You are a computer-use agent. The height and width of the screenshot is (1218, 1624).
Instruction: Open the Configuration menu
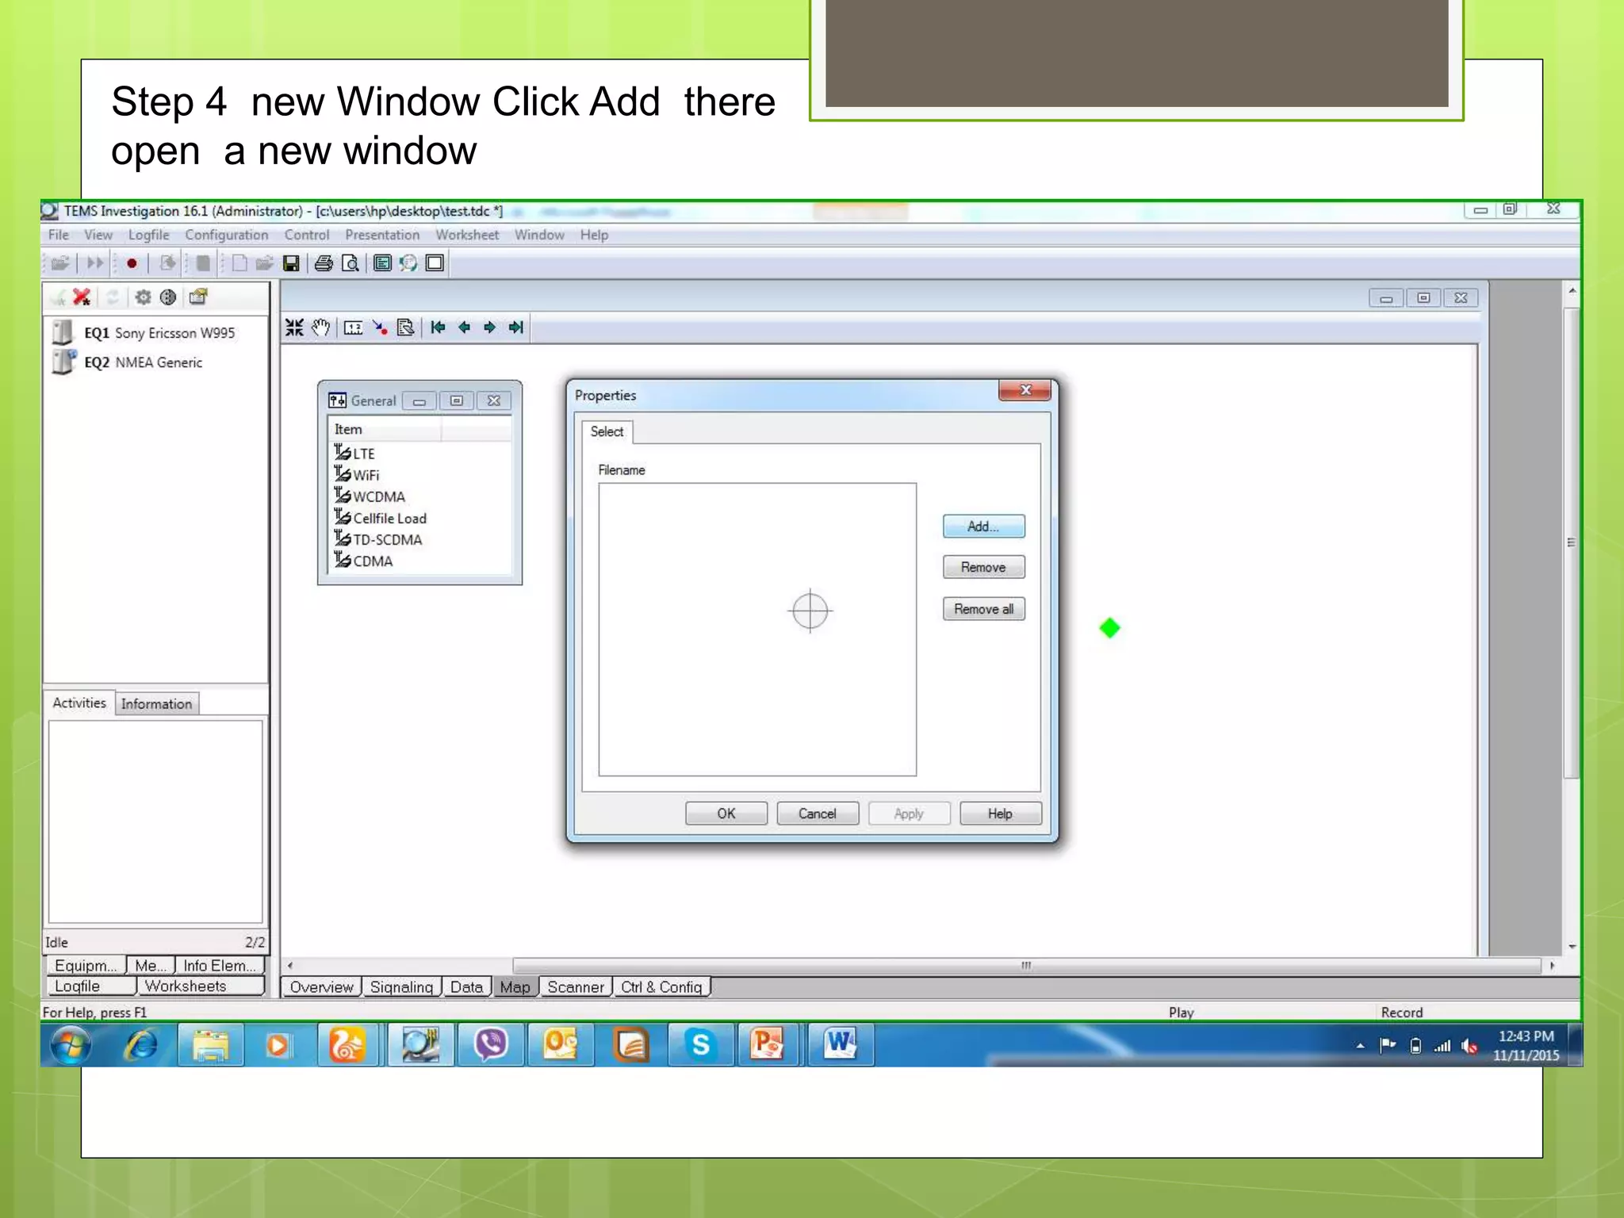point(226,235)
